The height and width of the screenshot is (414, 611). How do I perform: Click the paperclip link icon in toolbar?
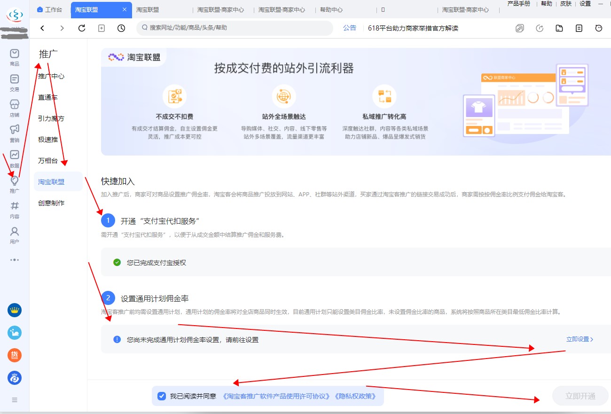tap(520, 28)
